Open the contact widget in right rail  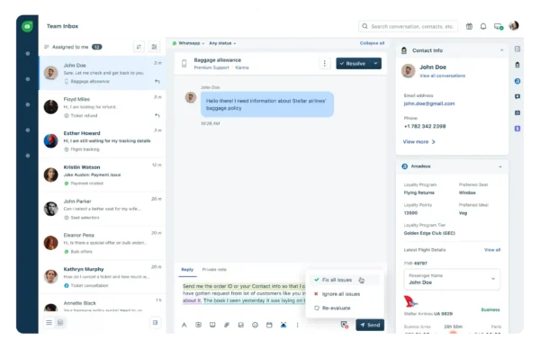517,65
